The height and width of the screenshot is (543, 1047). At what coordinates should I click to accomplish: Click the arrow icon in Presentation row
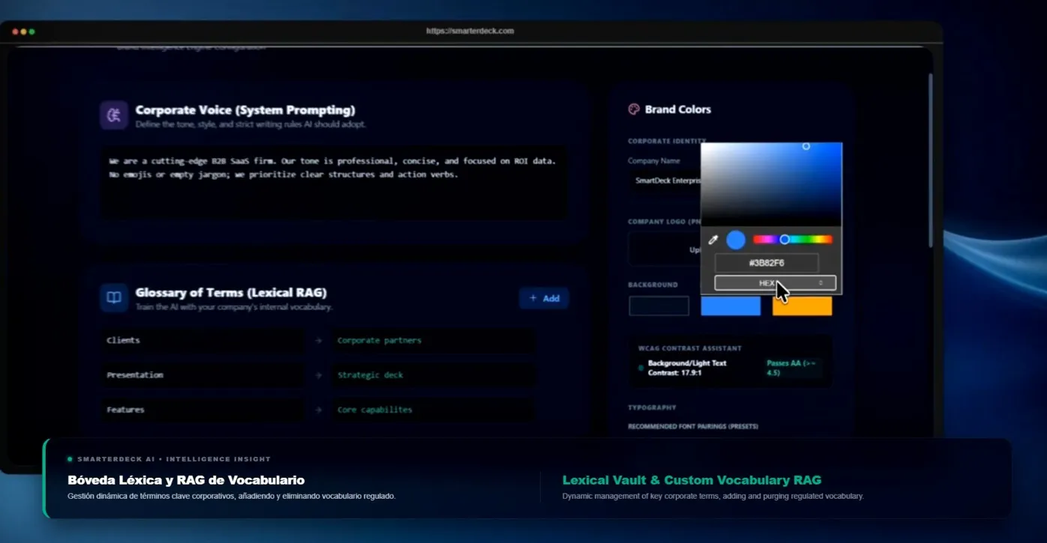click(319, 375)
